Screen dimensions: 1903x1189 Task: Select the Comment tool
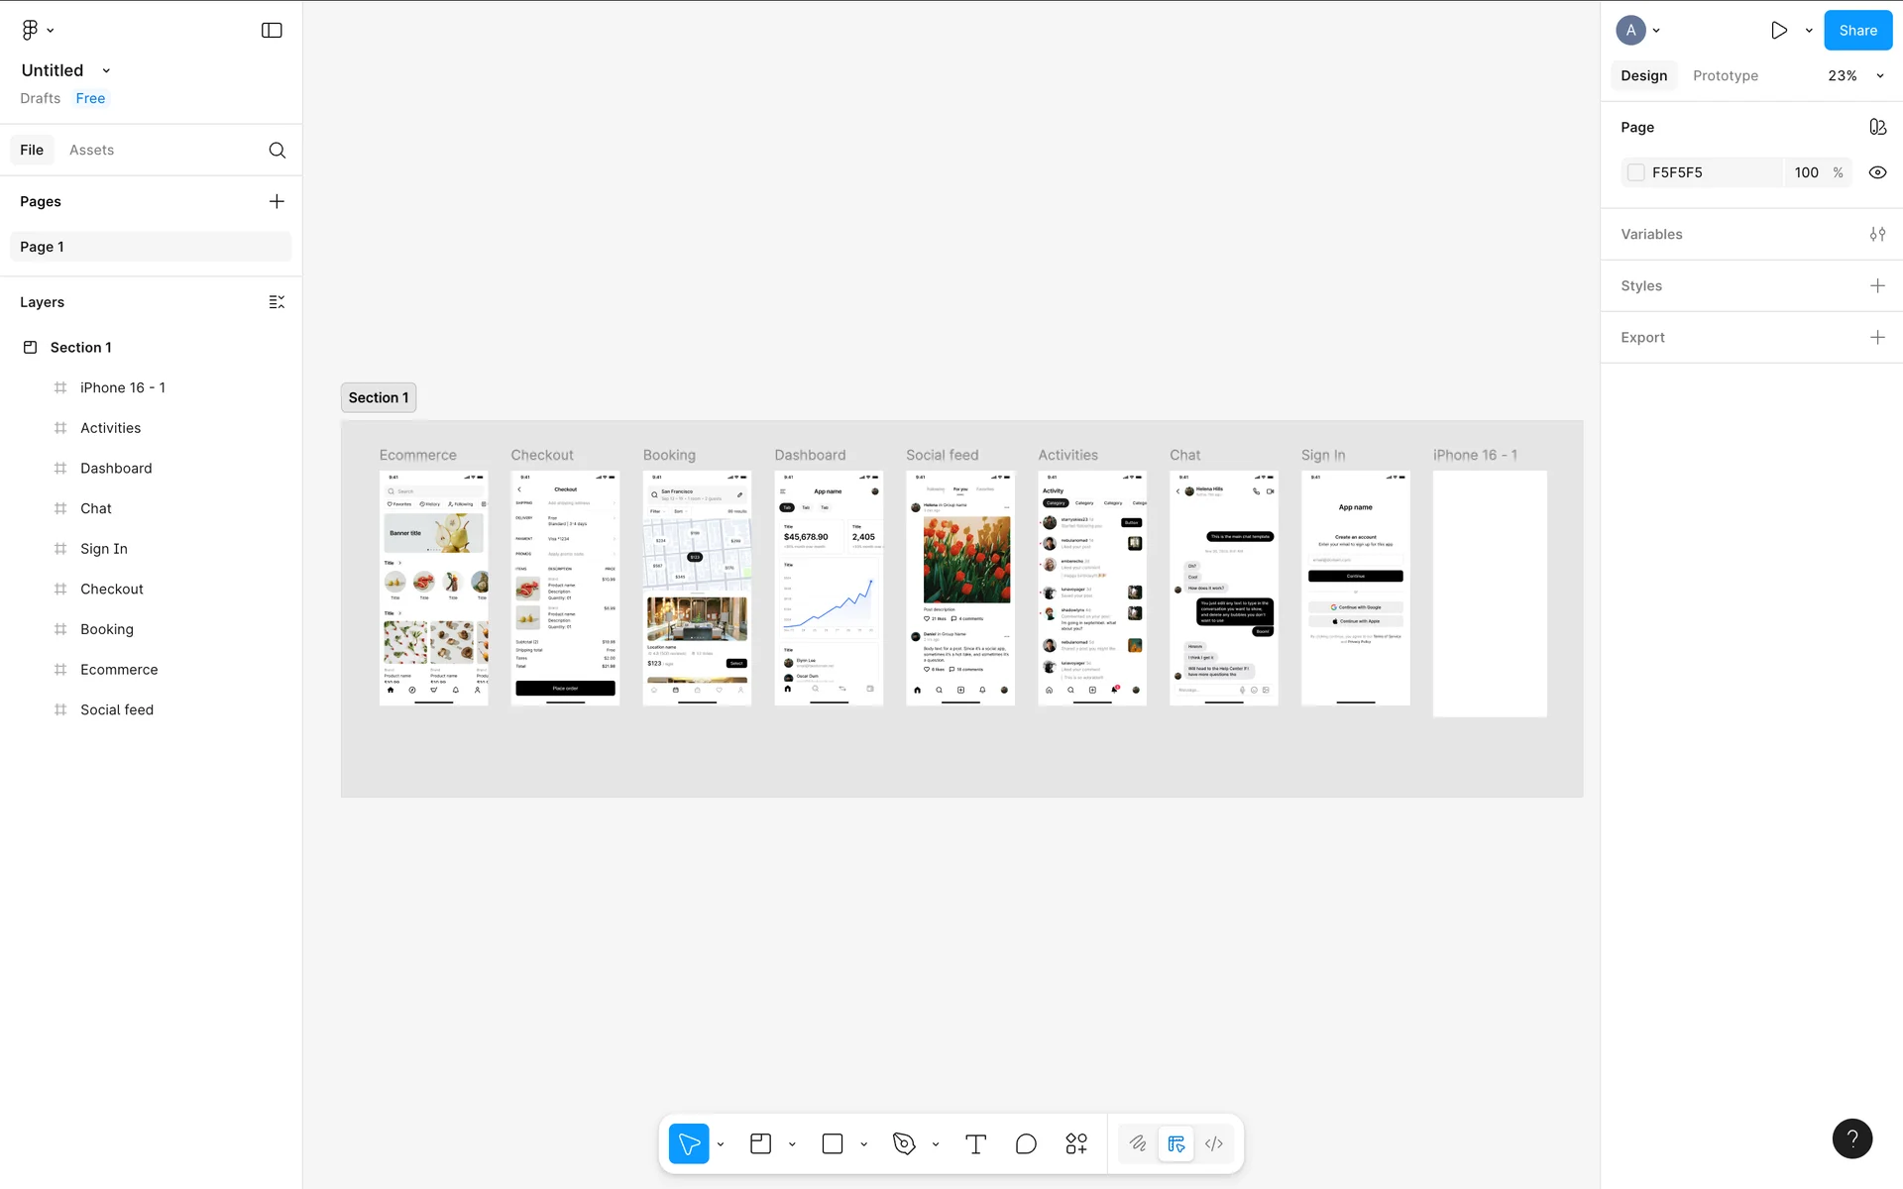click(x=1026, y=1143)
